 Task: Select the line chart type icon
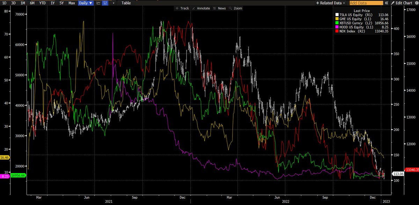click(98, 3)
